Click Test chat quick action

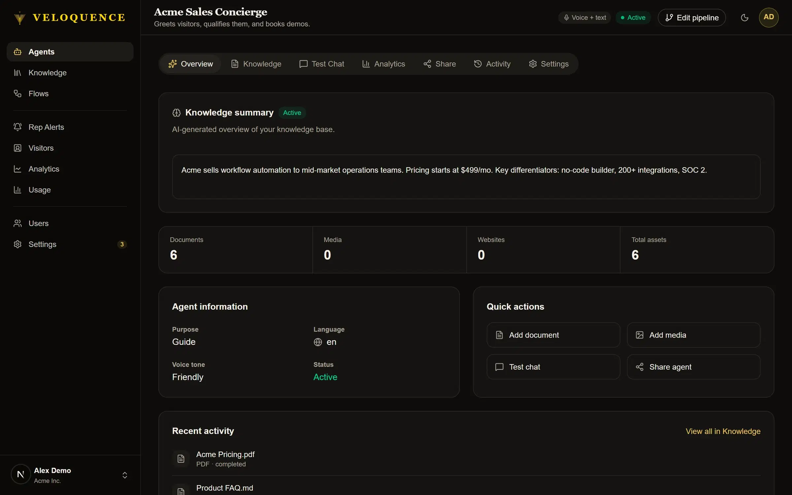553,367
